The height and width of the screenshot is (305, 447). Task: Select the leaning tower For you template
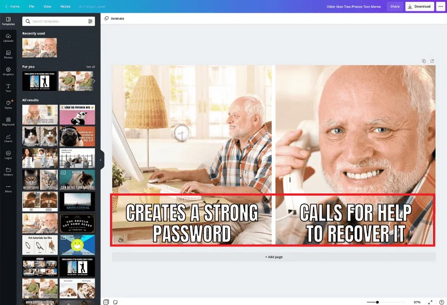[x=40, y=81]
